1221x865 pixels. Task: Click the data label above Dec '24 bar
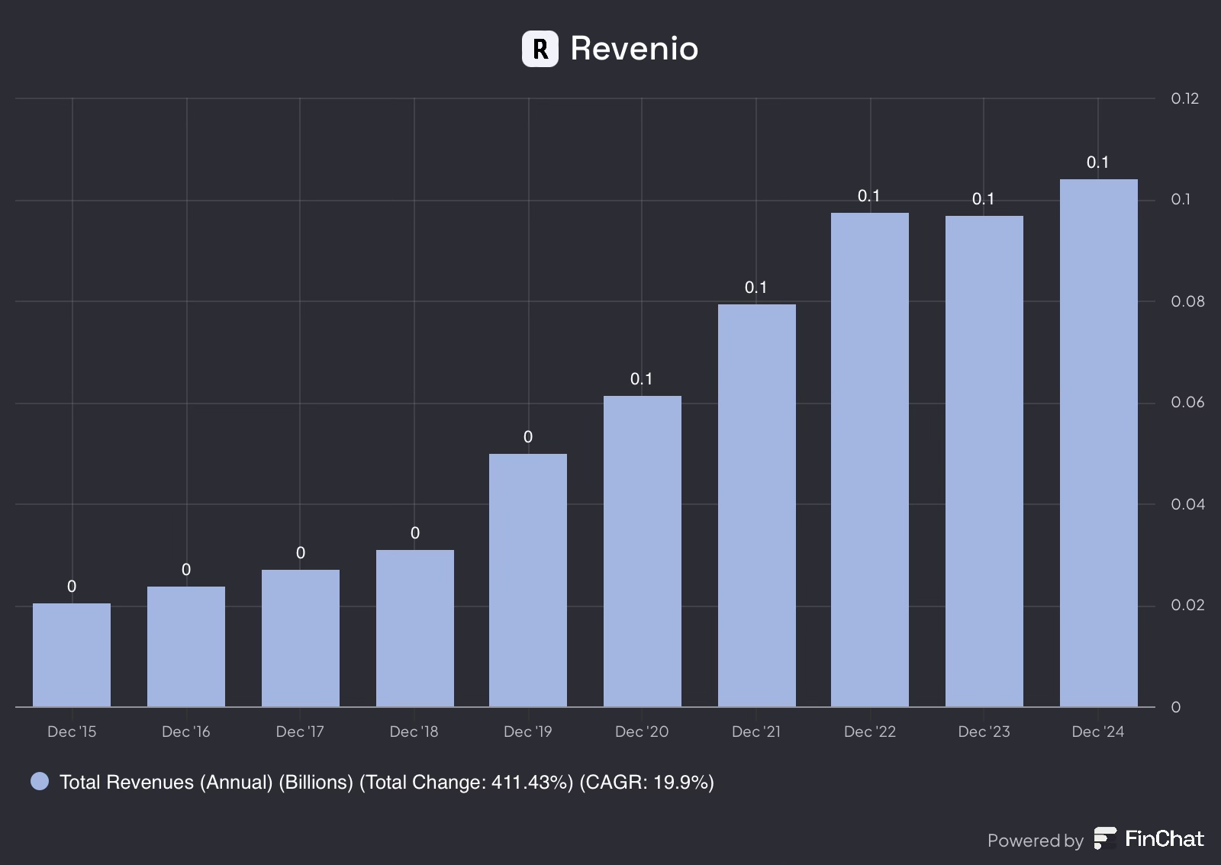(1097, 162)
